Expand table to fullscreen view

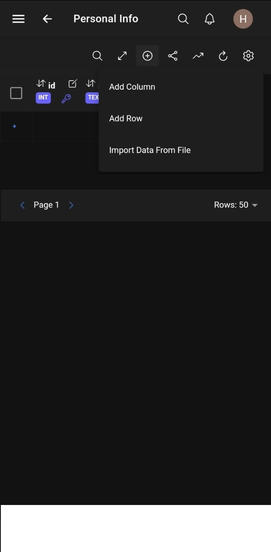coord(122,56)
